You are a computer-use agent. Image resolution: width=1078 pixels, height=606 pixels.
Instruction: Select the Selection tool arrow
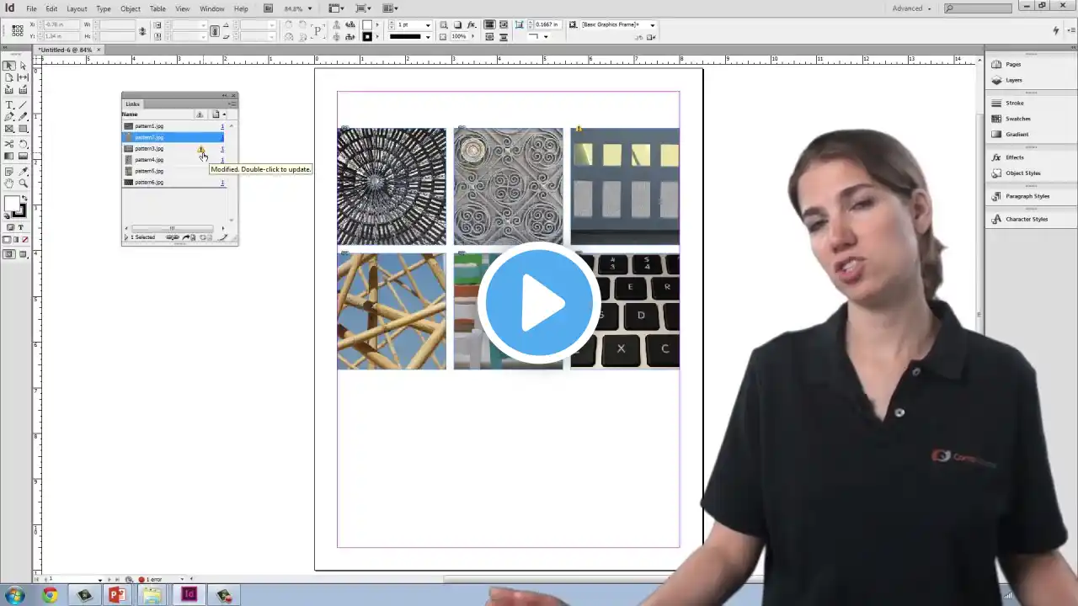pos(9,66)
